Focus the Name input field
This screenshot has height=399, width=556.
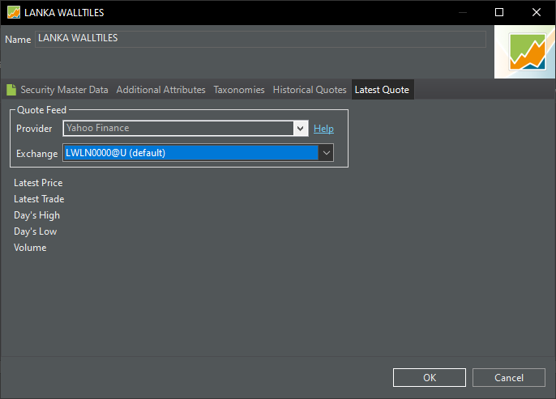tap(260, 39)
